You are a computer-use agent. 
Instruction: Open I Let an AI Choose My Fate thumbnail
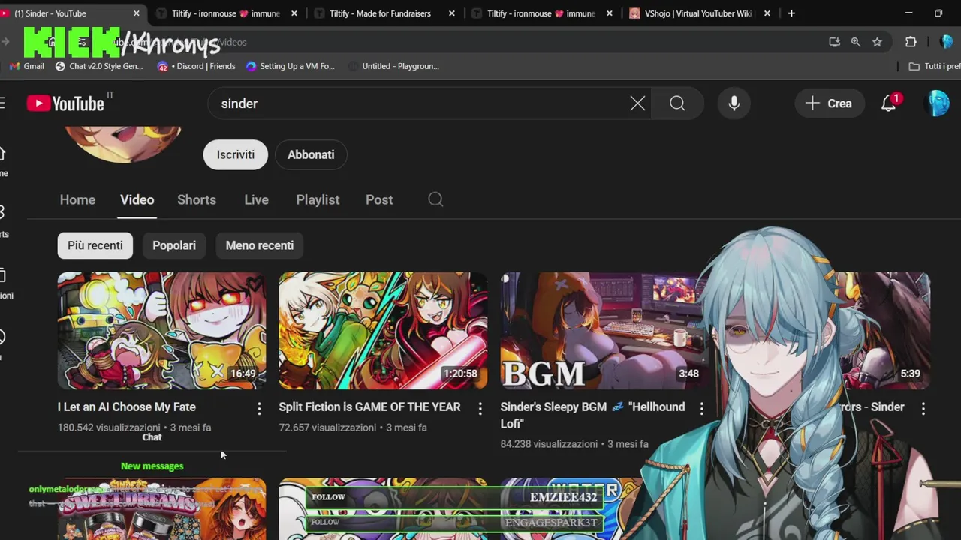click(x=161, y=331)
